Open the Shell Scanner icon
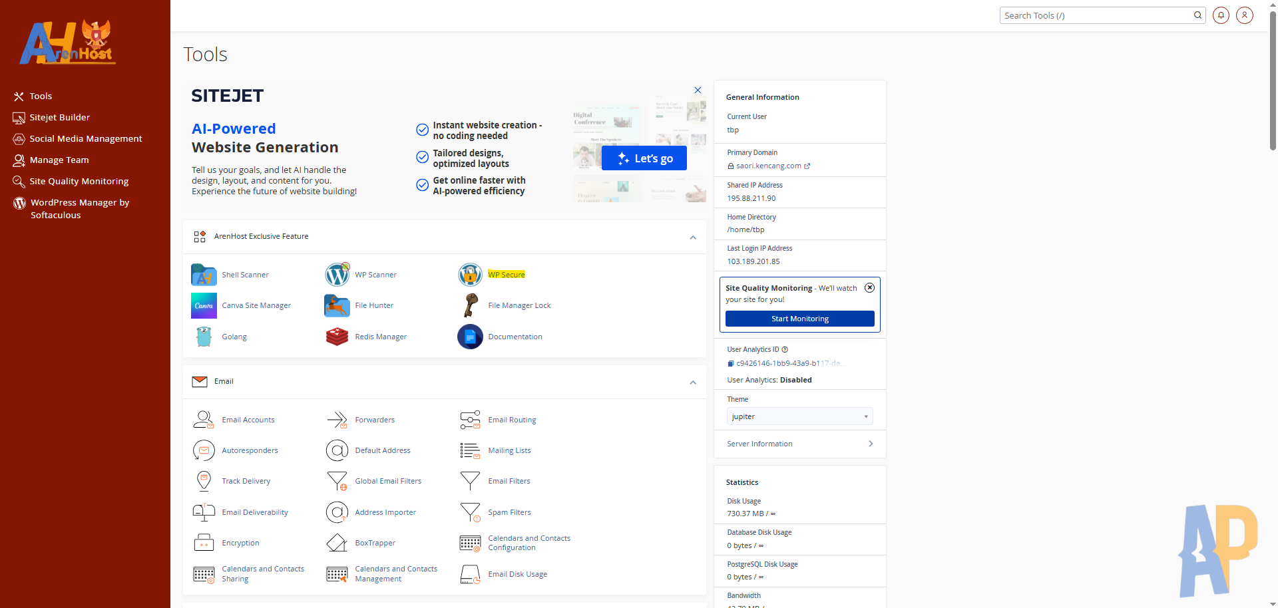Viewport: 1278px width, 608px height. click(204, 275)
